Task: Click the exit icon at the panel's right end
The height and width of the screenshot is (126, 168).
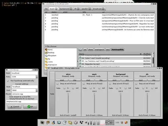Action: (x=126, y=123)
